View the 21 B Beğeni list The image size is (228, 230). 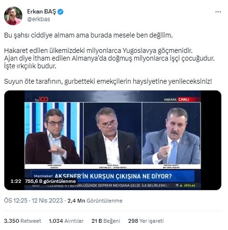click(106, 221)
